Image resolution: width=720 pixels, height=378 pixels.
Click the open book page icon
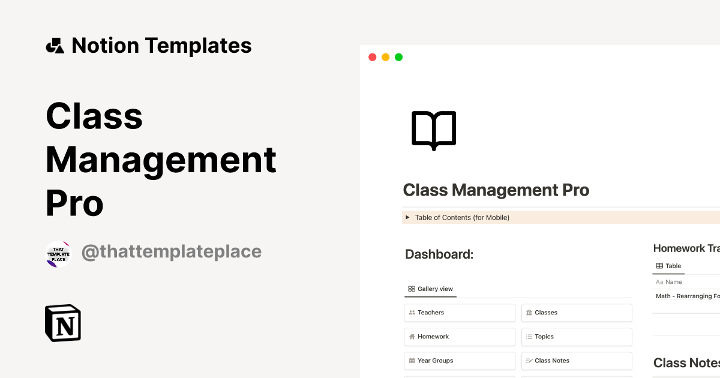tap(433, 129)
